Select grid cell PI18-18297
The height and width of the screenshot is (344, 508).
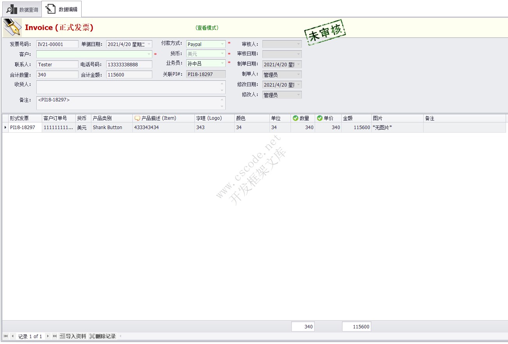point(25,128)
